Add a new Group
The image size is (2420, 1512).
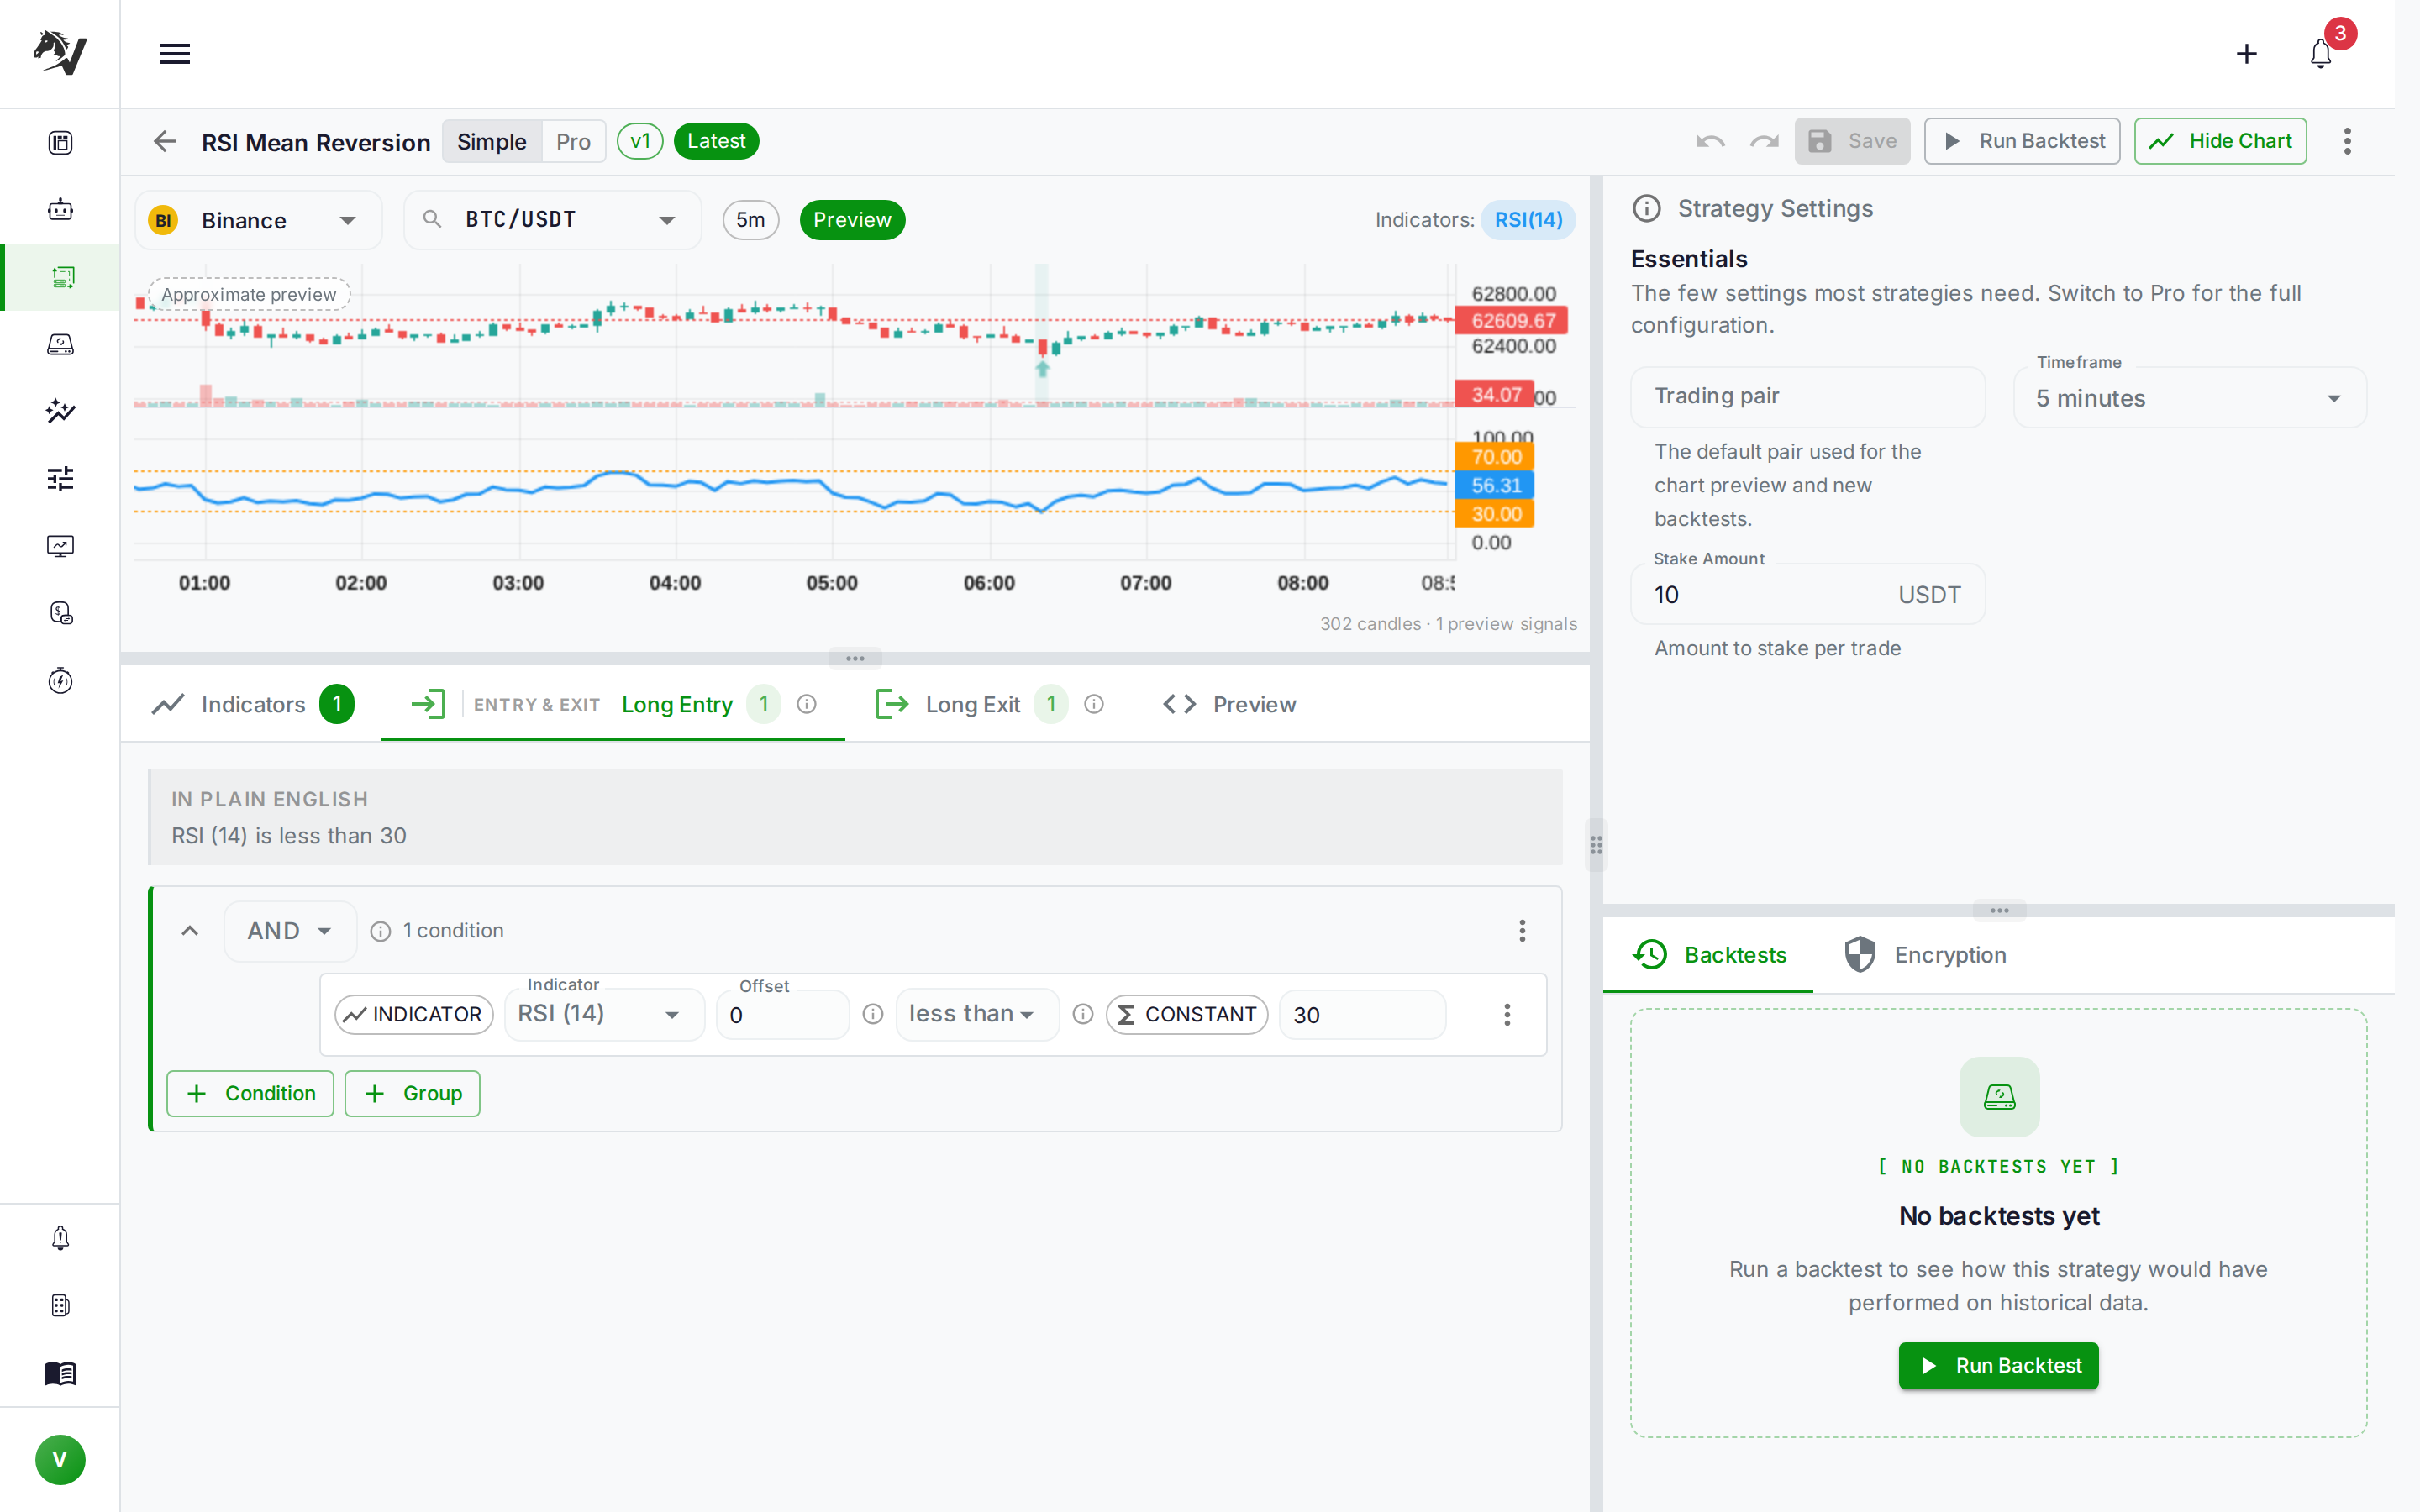coord(412,1093)
